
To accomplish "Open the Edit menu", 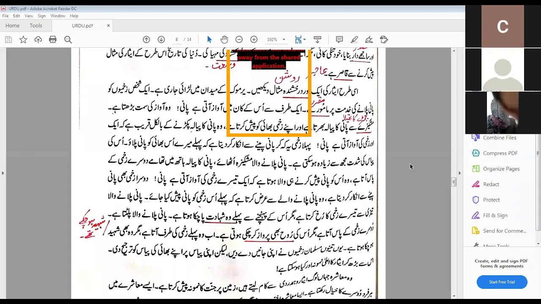I will click(x=16, y=16).
